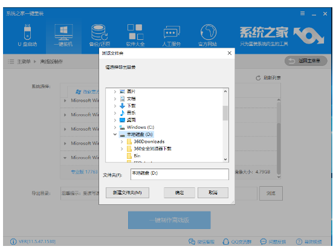The image size is (336, 252).
Task: Select the 文档 folder in tree
Action: point(128,99)
